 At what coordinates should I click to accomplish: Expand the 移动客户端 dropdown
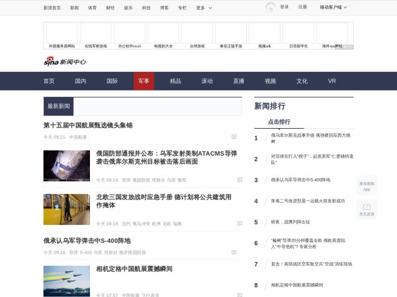pos(333,7)
